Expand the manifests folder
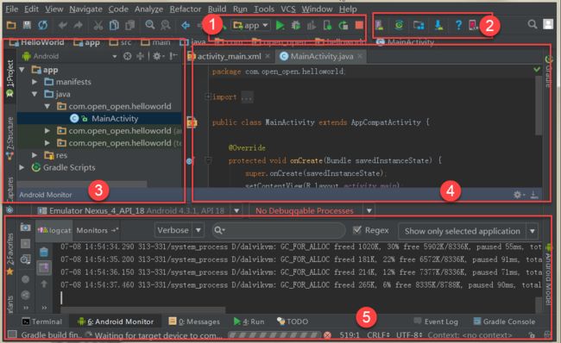Image resolution: width=561 pixels, height=343 pixels. (35, 82)
